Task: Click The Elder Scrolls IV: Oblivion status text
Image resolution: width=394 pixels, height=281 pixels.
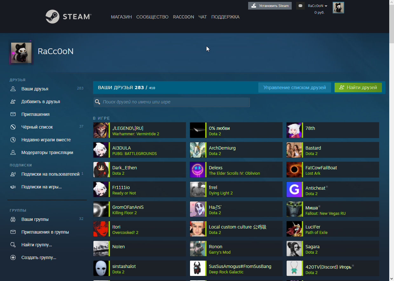Action: (x=234, y=173)
